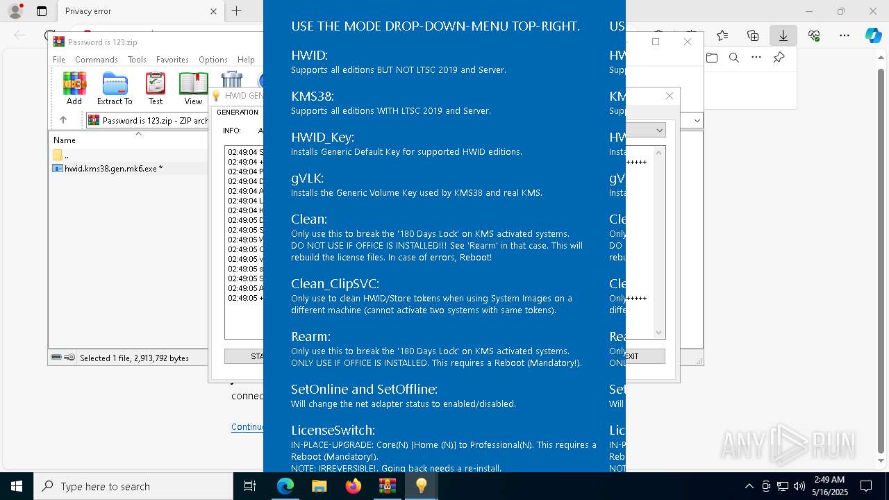Click the Extract To toolbar icon

115,88
